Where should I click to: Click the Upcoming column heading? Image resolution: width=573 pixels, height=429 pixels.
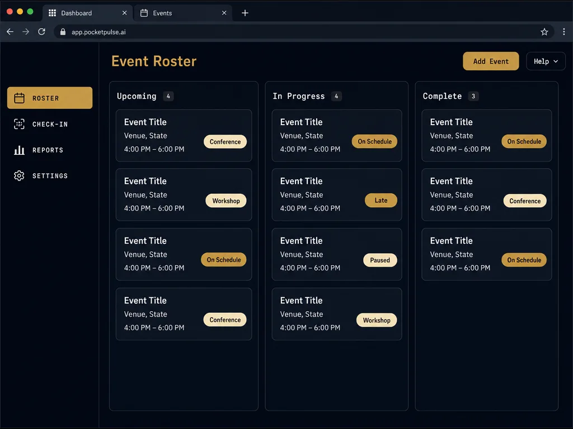click(137, 96)
